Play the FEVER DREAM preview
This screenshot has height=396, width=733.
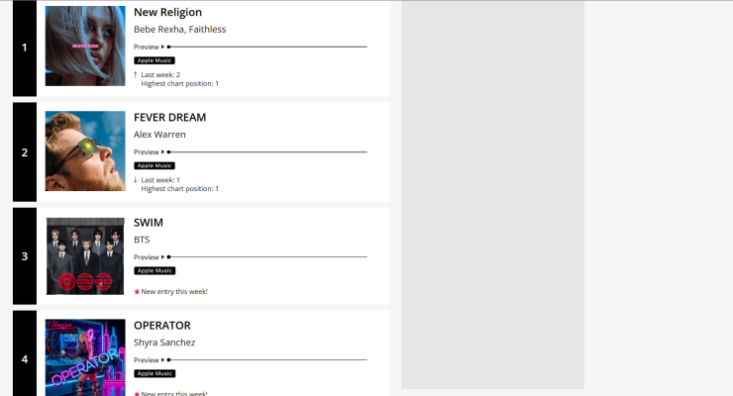point(162,151)
